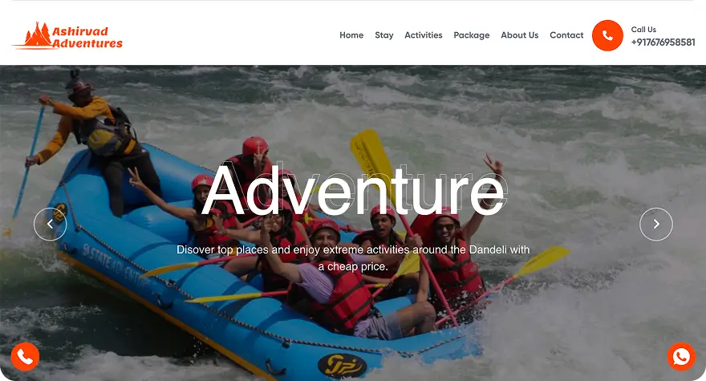Click the rafting hero banner image

click(x=353, y=223)
